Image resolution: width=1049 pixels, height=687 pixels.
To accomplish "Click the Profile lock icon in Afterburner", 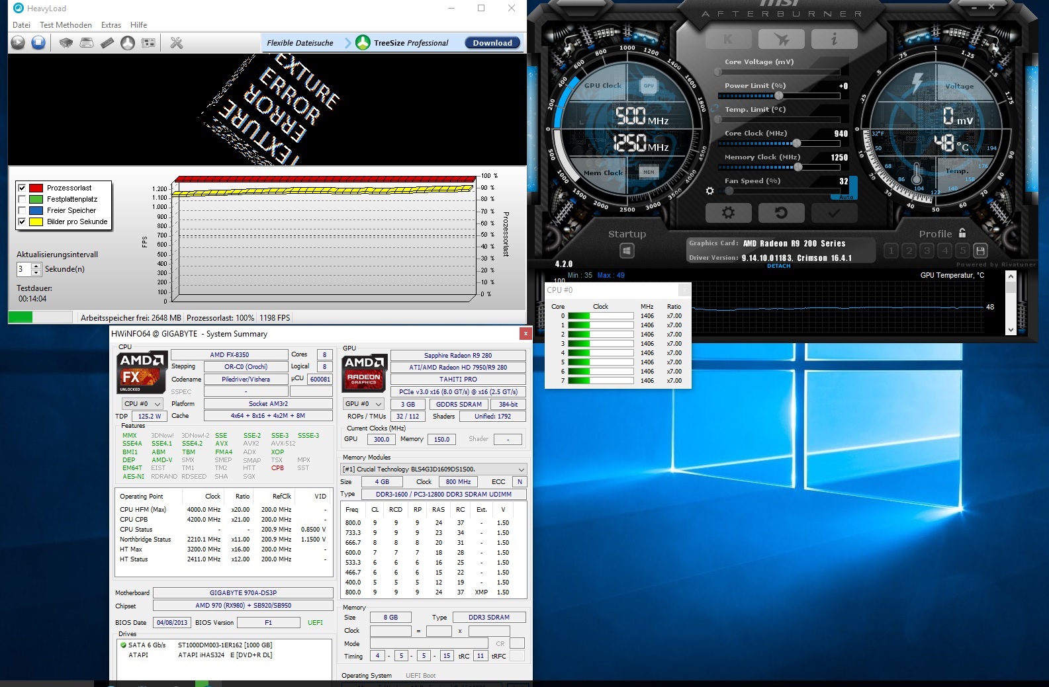I will pyautogui.click(x=962, y=233).
